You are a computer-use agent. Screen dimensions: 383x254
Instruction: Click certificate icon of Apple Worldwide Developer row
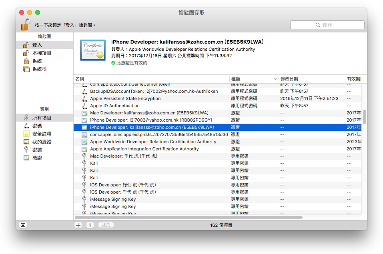pos(84,142)
